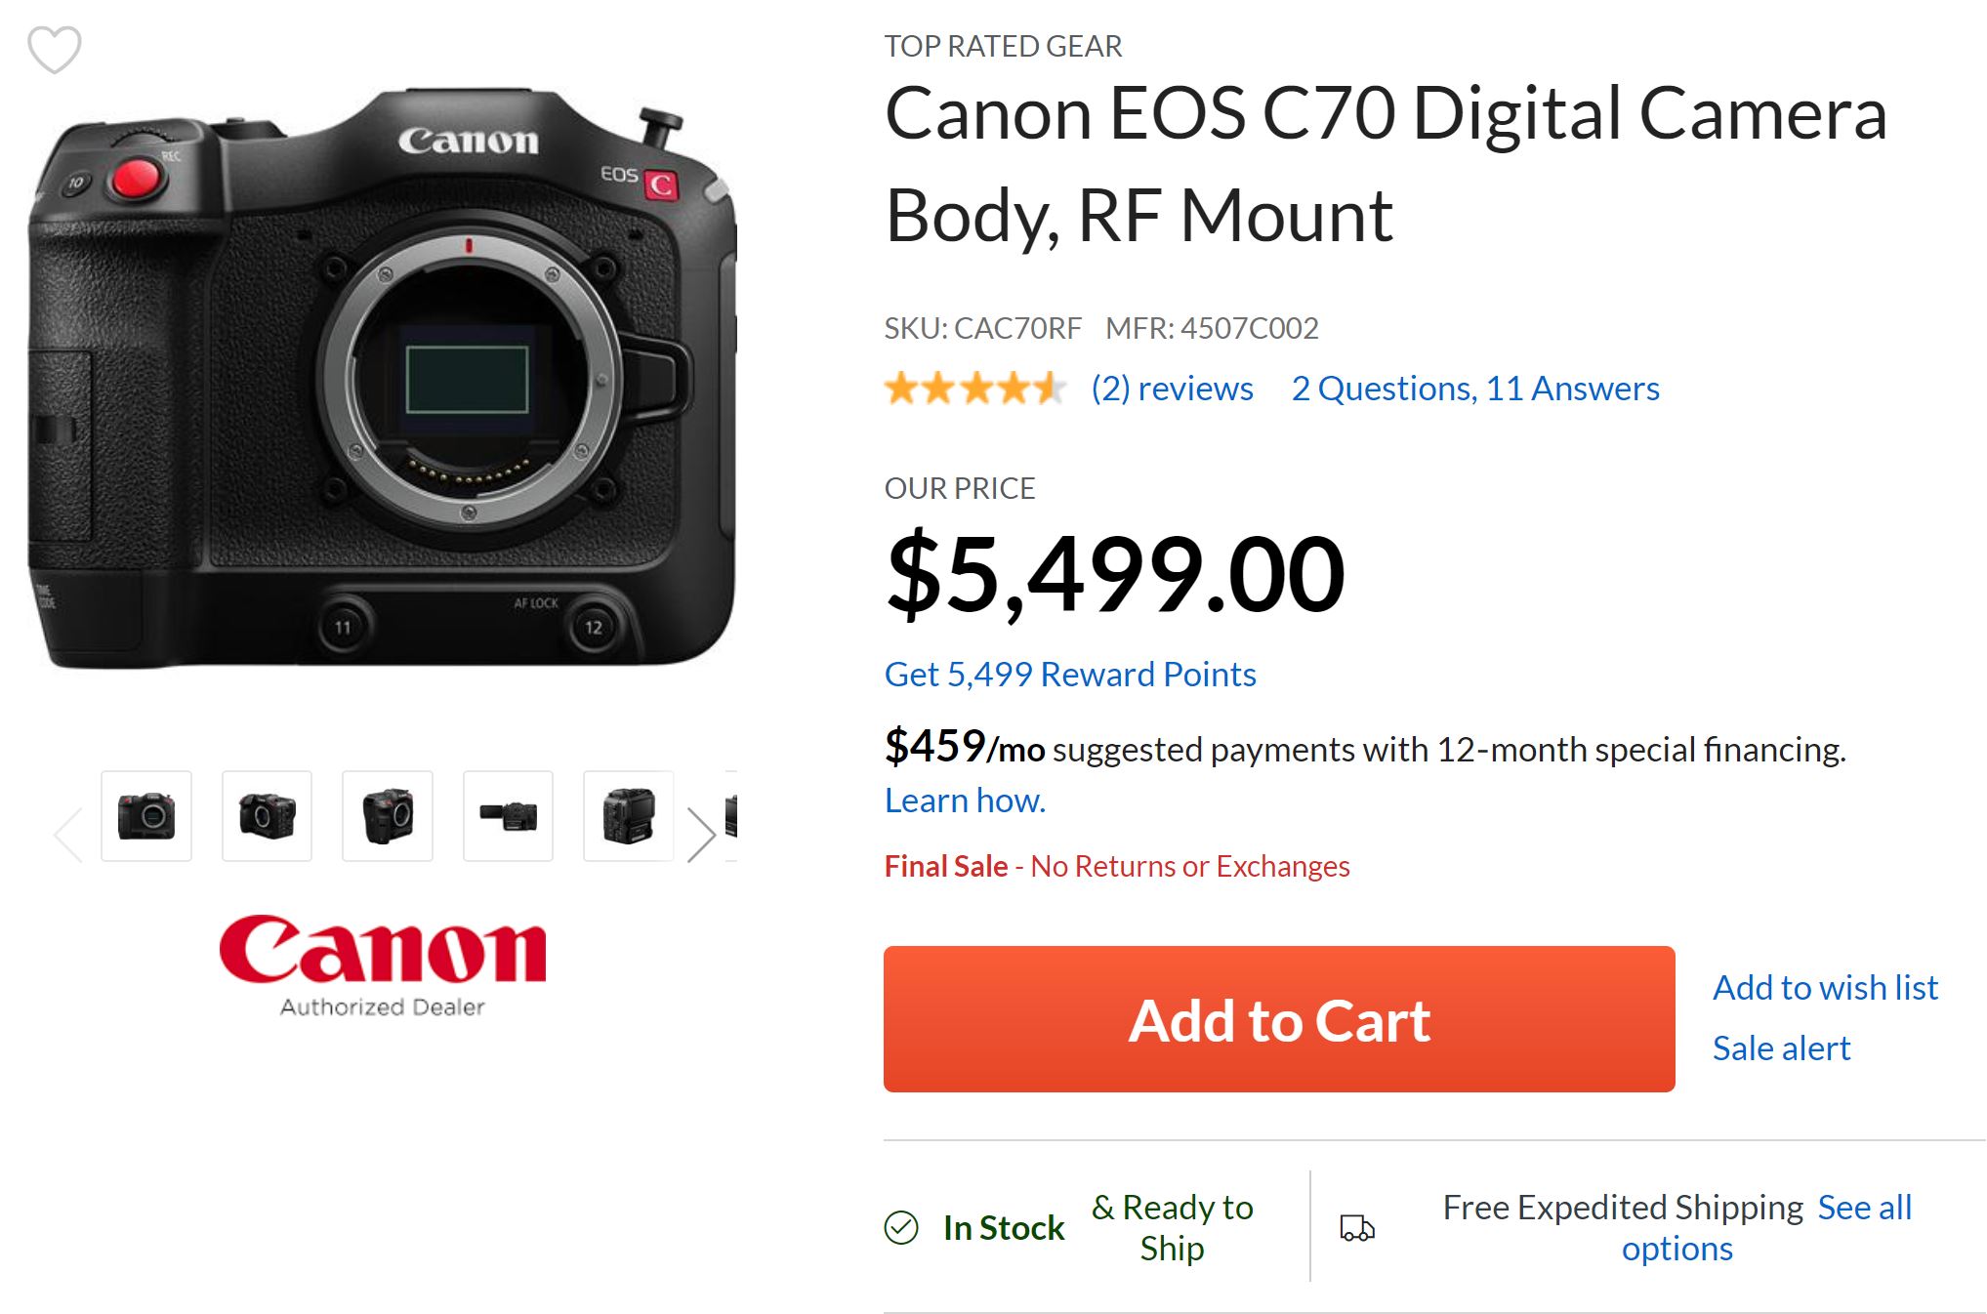Go to next product thumbnails with right chevron

700,835
